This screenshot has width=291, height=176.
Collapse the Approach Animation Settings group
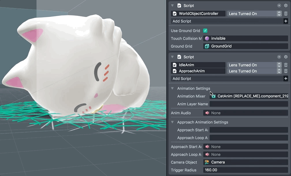point(172,122)
